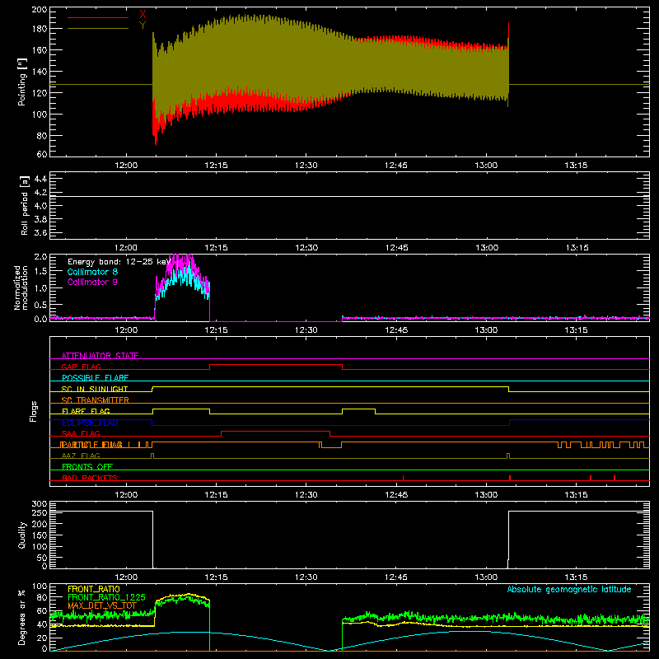Viewport: 659px width, 659px height.
Task: Click the 12:00 tick label under Pointing plot
Action: click(126, 166)
